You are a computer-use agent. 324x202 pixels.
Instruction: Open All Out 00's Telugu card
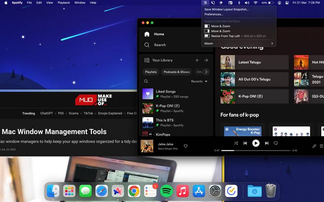254,79
